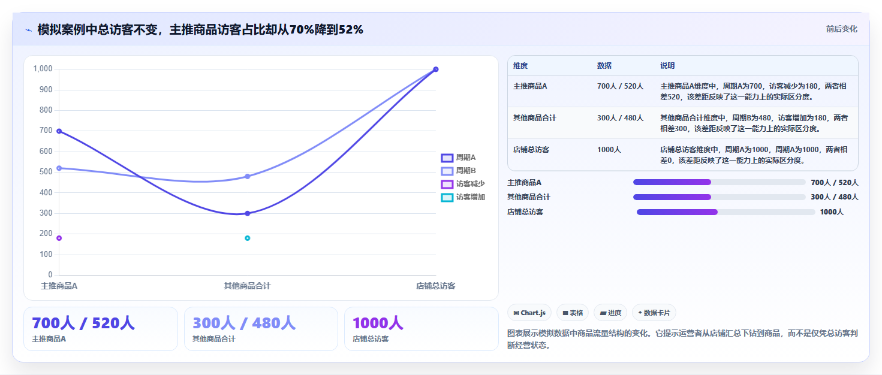This screenshot has height=375, width=882.
Task: Click the description starting 主推商品A维度中
Action: click(754, 91)
